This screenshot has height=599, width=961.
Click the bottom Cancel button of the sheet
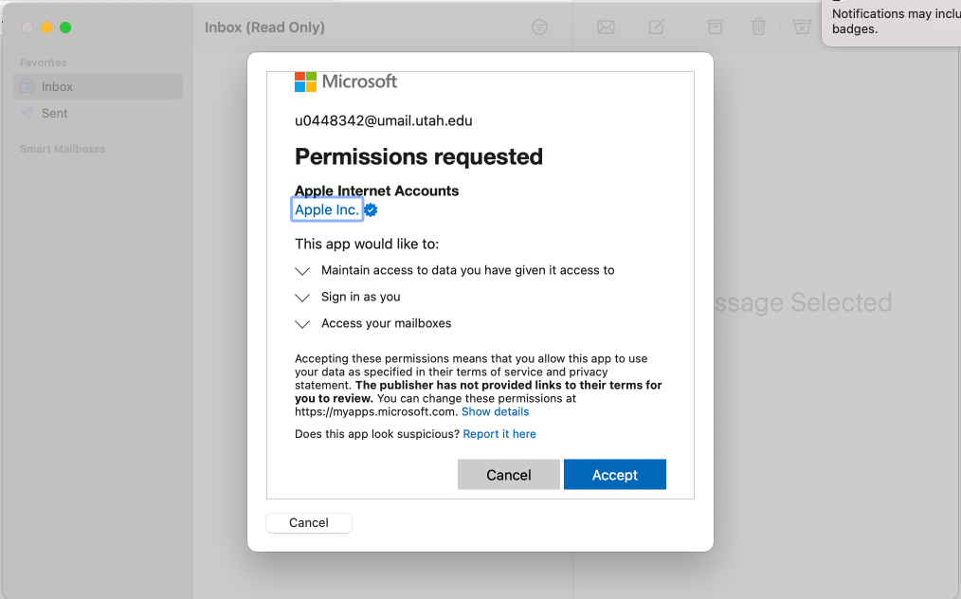[x=309, y=522]
